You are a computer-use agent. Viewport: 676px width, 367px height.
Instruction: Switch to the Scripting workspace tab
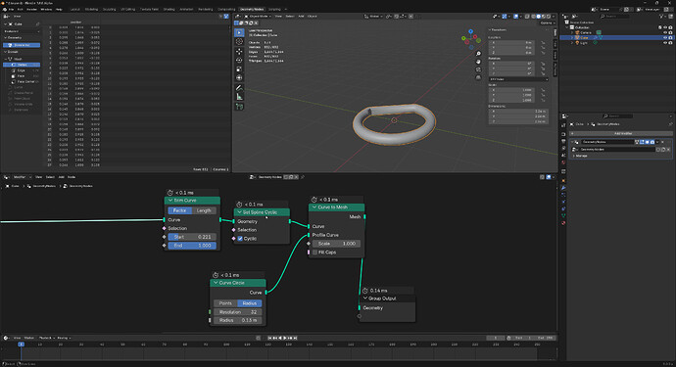(274, 9)
